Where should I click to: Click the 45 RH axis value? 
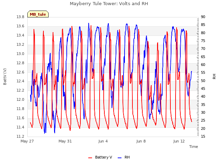pyautogui.click(x=203, y=89)
